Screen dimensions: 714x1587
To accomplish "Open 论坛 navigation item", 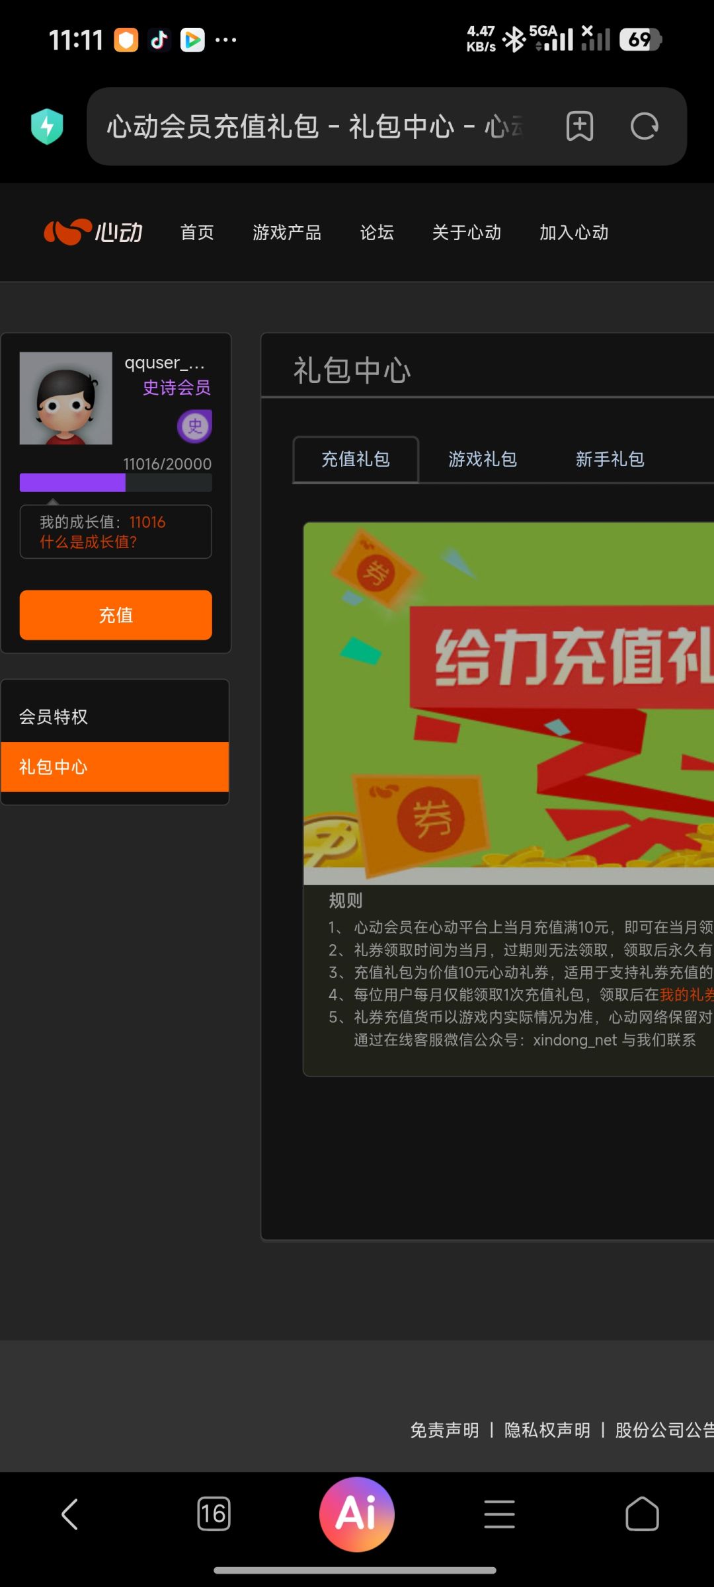I will tap(377, 233).
